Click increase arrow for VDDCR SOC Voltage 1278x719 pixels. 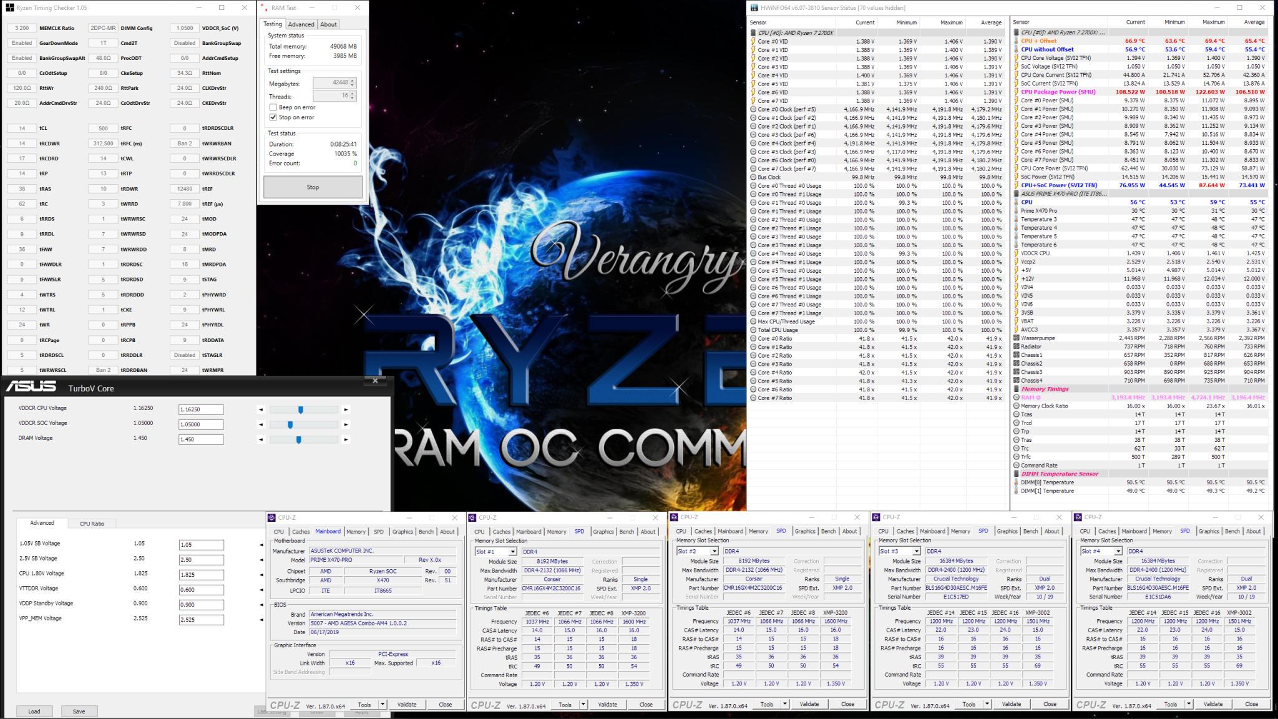pyautogui.click(x=346, y=425)
